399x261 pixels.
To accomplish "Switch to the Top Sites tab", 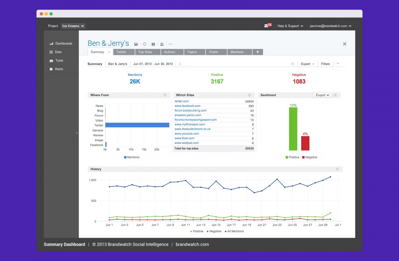I will tap(148, 52).
